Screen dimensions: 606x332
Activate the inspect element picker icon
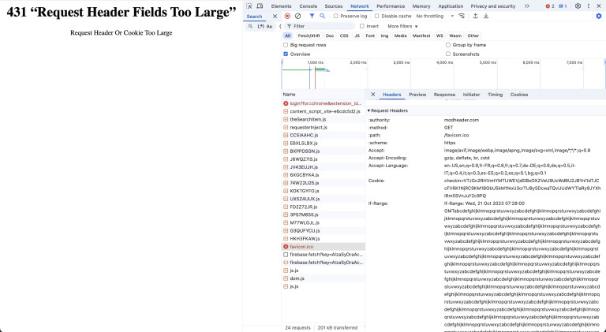point(249,6)
